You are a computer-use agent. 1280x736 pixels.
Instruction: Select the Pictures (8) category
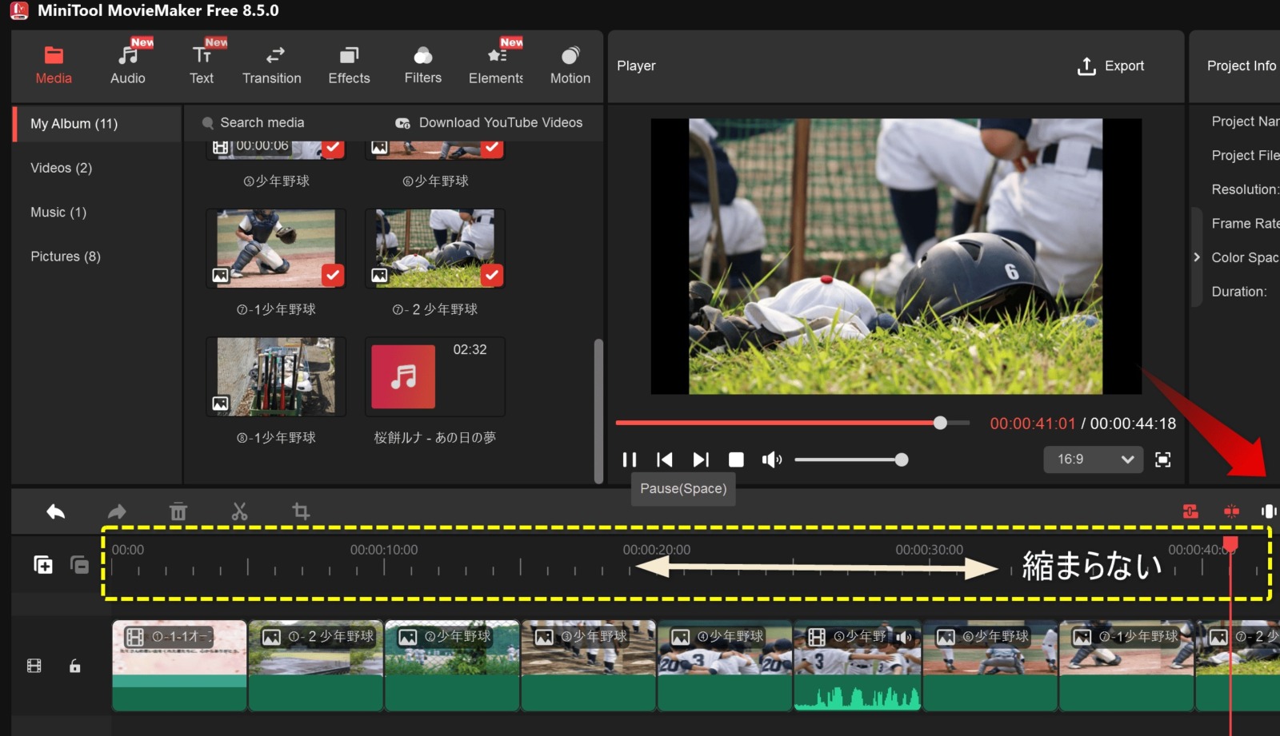(x=66, y=257)
